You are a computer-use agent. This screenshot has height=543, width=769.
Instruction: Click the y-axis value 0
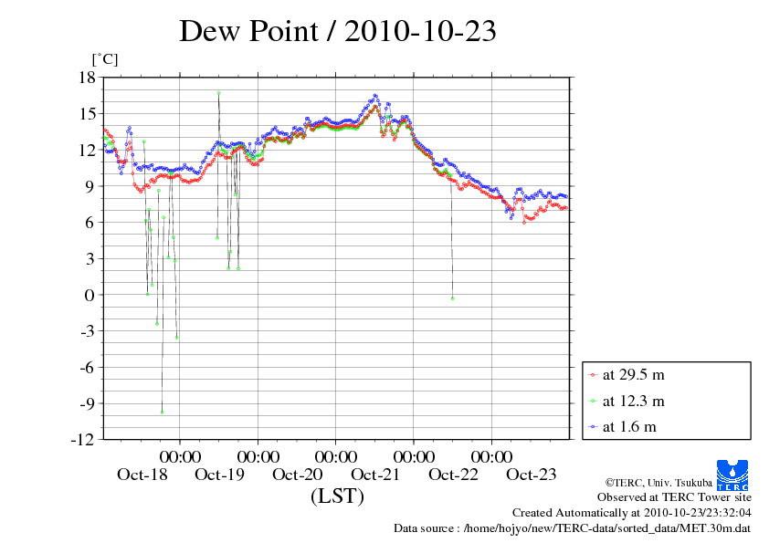click(x=90, y=295)
